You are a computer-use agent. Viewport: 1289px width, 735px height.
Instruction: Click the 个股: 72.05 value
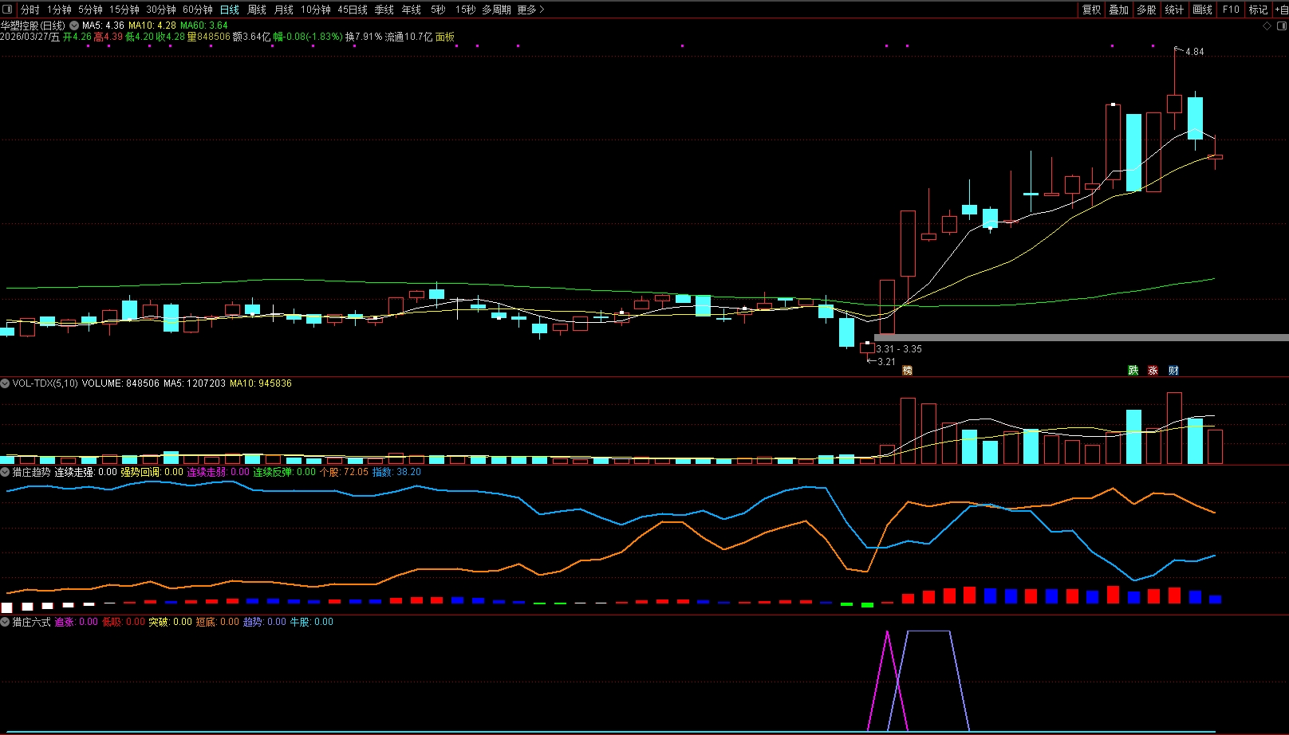point(345,472)
